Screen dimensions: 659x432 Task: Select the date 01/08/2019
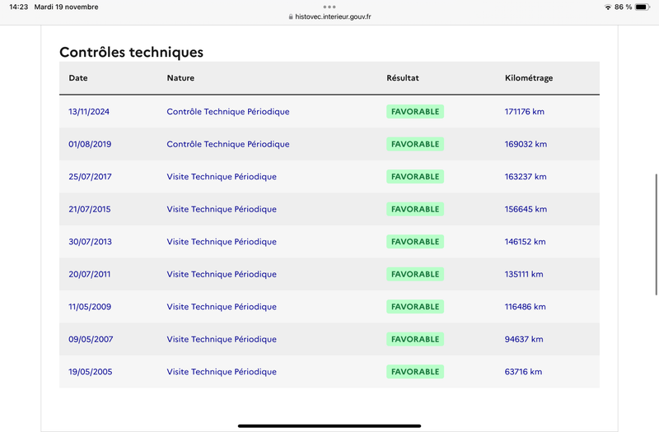(x=90, y=144)
